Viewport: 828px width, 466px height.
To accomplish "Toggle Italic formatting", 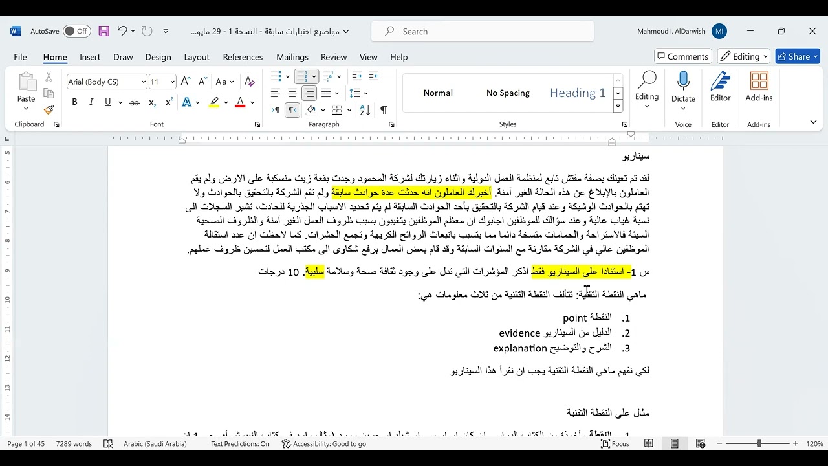I will 91,102.
